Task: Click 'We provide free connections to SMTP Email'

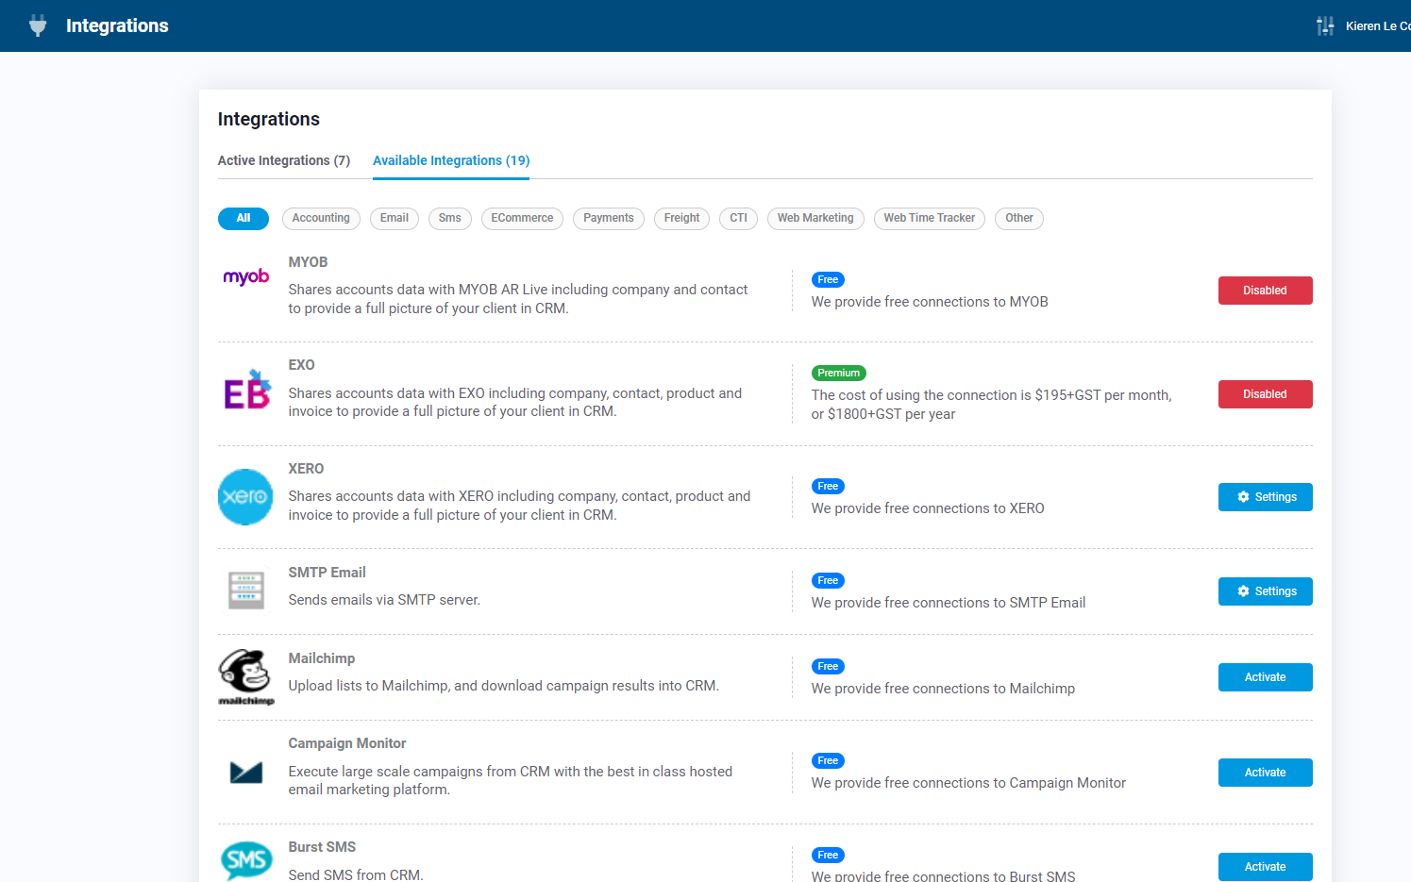Action: [x=949, y=603]
